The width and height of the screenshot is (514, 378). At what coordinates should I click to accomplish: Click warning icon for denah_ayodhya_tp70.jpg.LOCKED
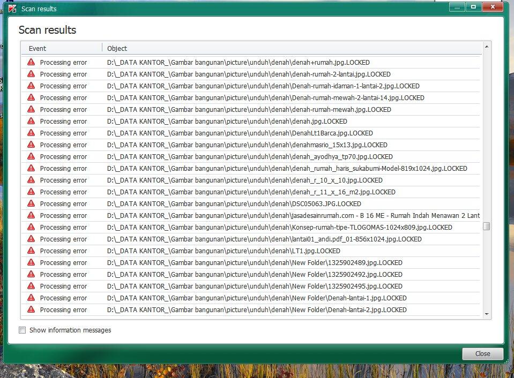pos(31,156)
